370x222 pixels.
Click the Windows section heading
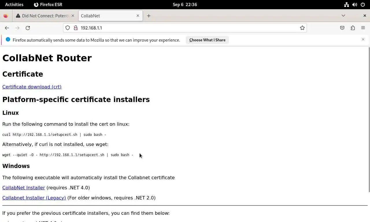[16, 166]
